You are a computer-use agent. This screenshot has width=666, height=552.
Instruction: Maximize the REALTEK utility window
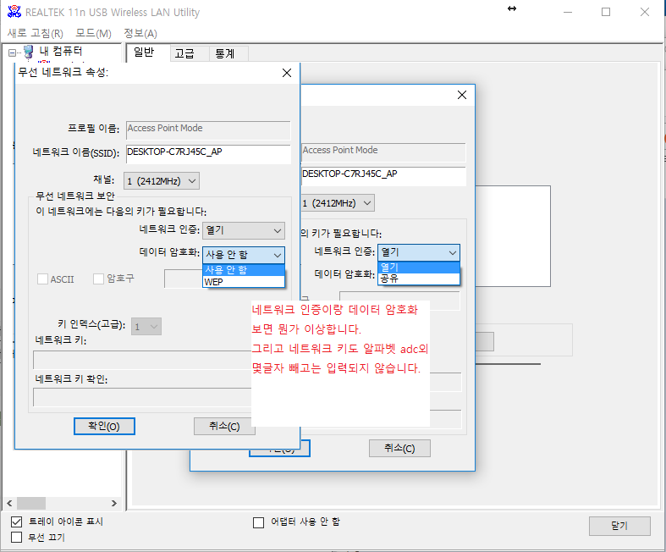tap(606, 12)
